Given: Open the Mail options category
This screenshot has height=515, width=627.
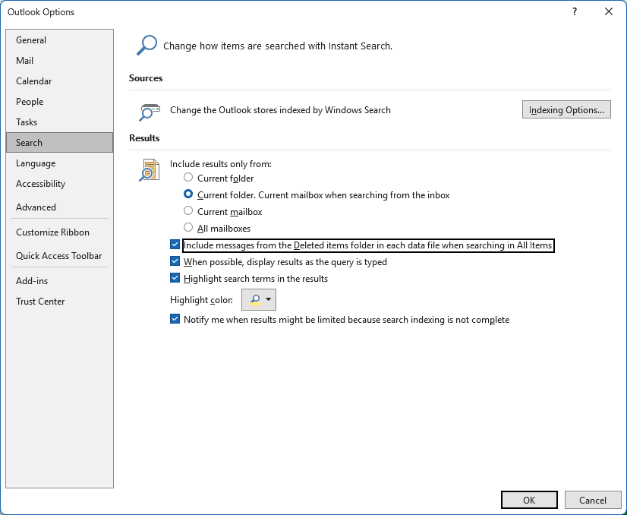Looking at the screenshot, I should coord(25,61).
